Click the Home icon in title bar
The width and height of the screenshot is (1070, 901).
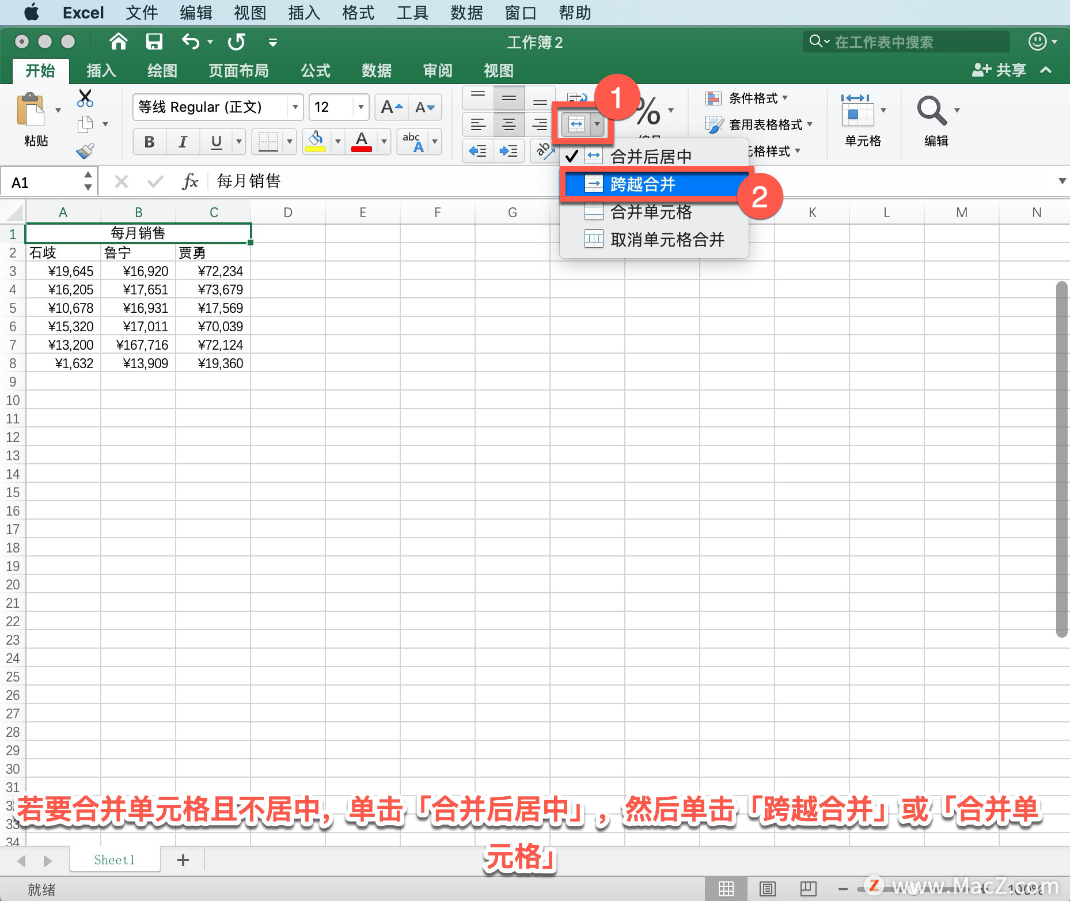(x=118, y=41)
